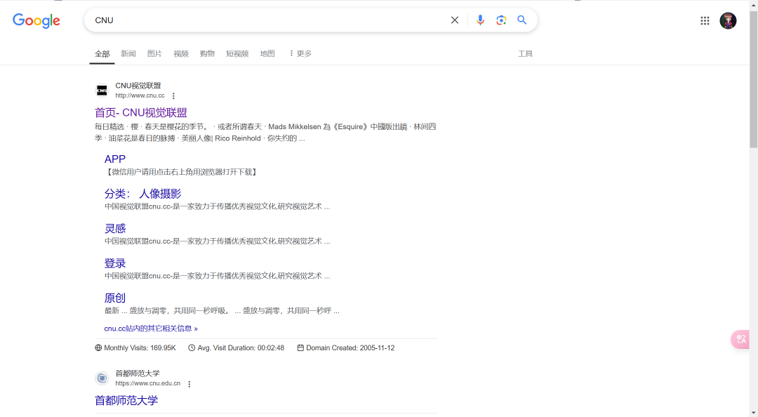Open the 工具 search tools
The width and height of the screenshot is (758, 417).
(x=526, y=53)
